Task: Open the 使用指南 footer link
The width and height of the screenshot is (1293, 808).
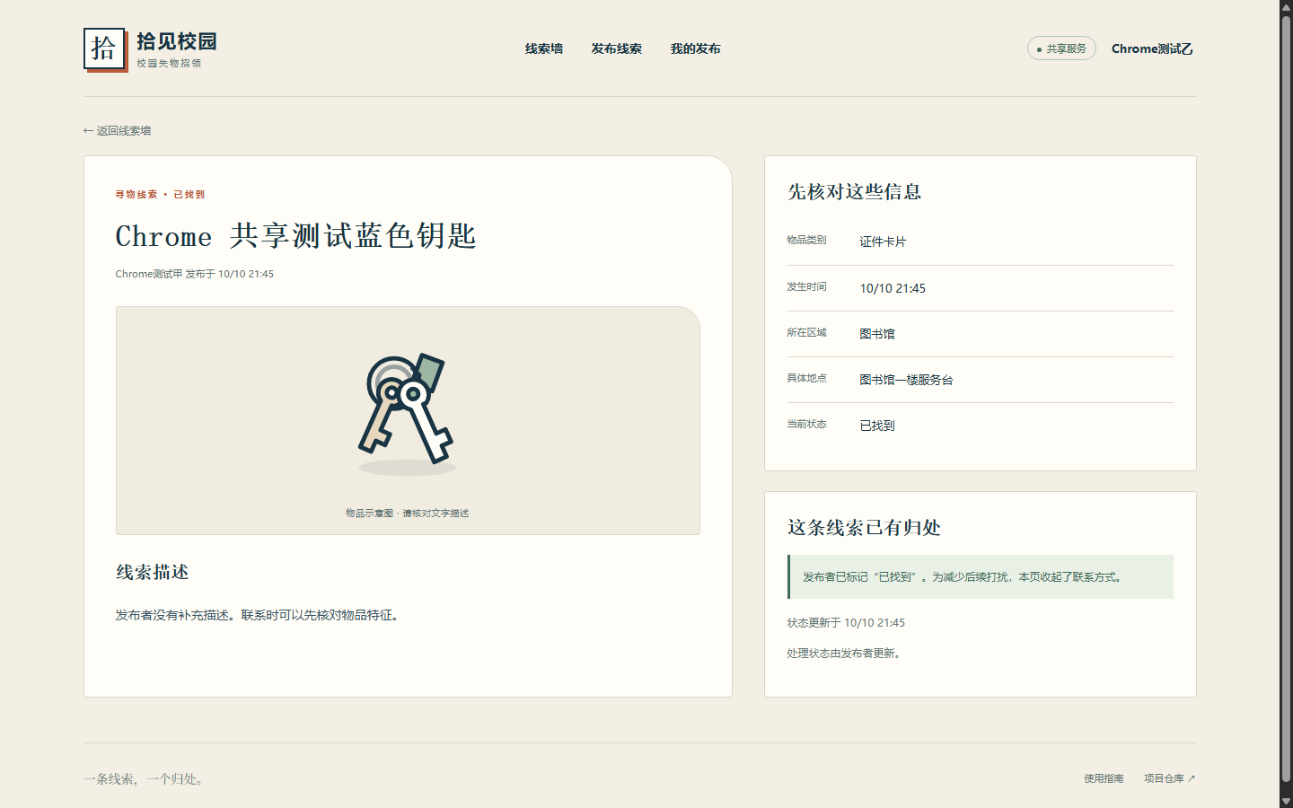Action: click(1104, 778)
